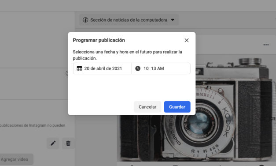276x166 pixels.
Task: Save schedule with Guardar button
Action: point(177,107)
